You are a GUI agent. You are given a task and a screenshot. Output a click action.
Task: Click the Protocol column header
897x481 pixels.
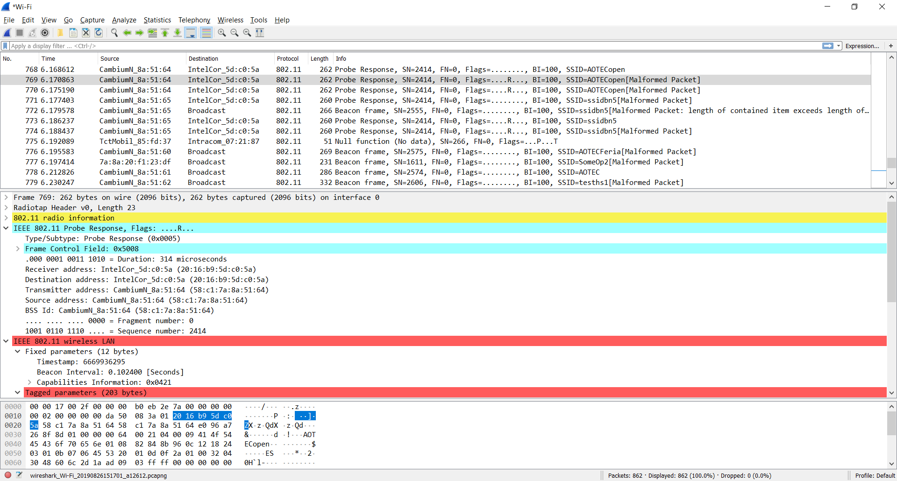[288, 59]
